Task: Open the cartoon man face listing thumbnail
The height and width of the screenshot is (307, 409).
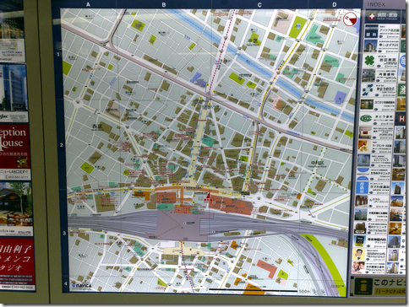Action: (359, 255)
